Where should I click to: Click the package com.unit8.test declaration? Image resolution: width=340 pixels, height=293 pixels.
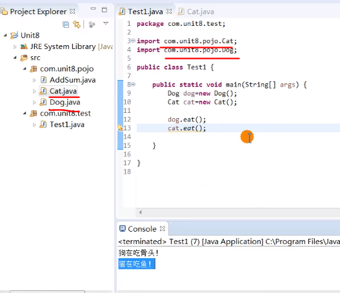(x=181, y=24)
